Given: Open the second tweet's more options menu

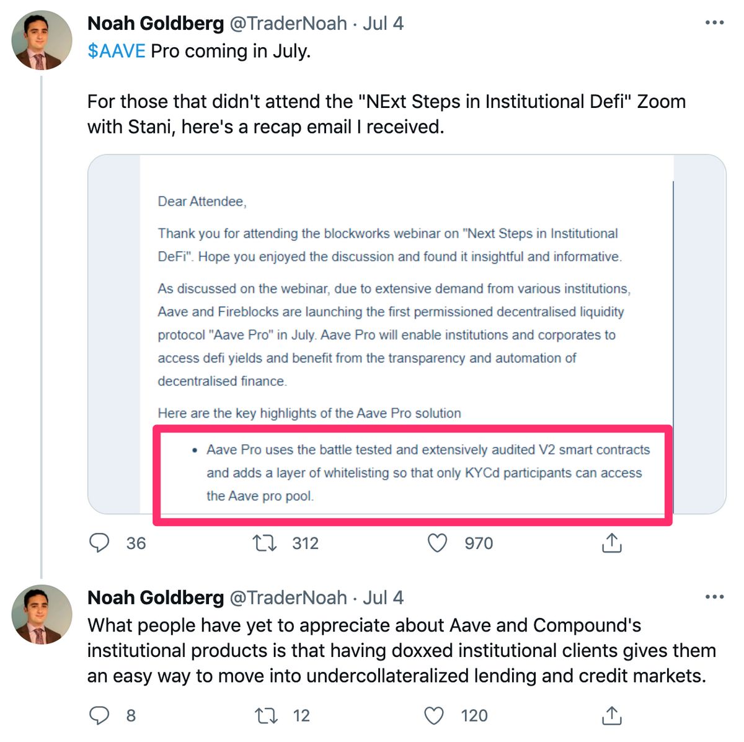Looking at the screenshot, I should 714,597.
